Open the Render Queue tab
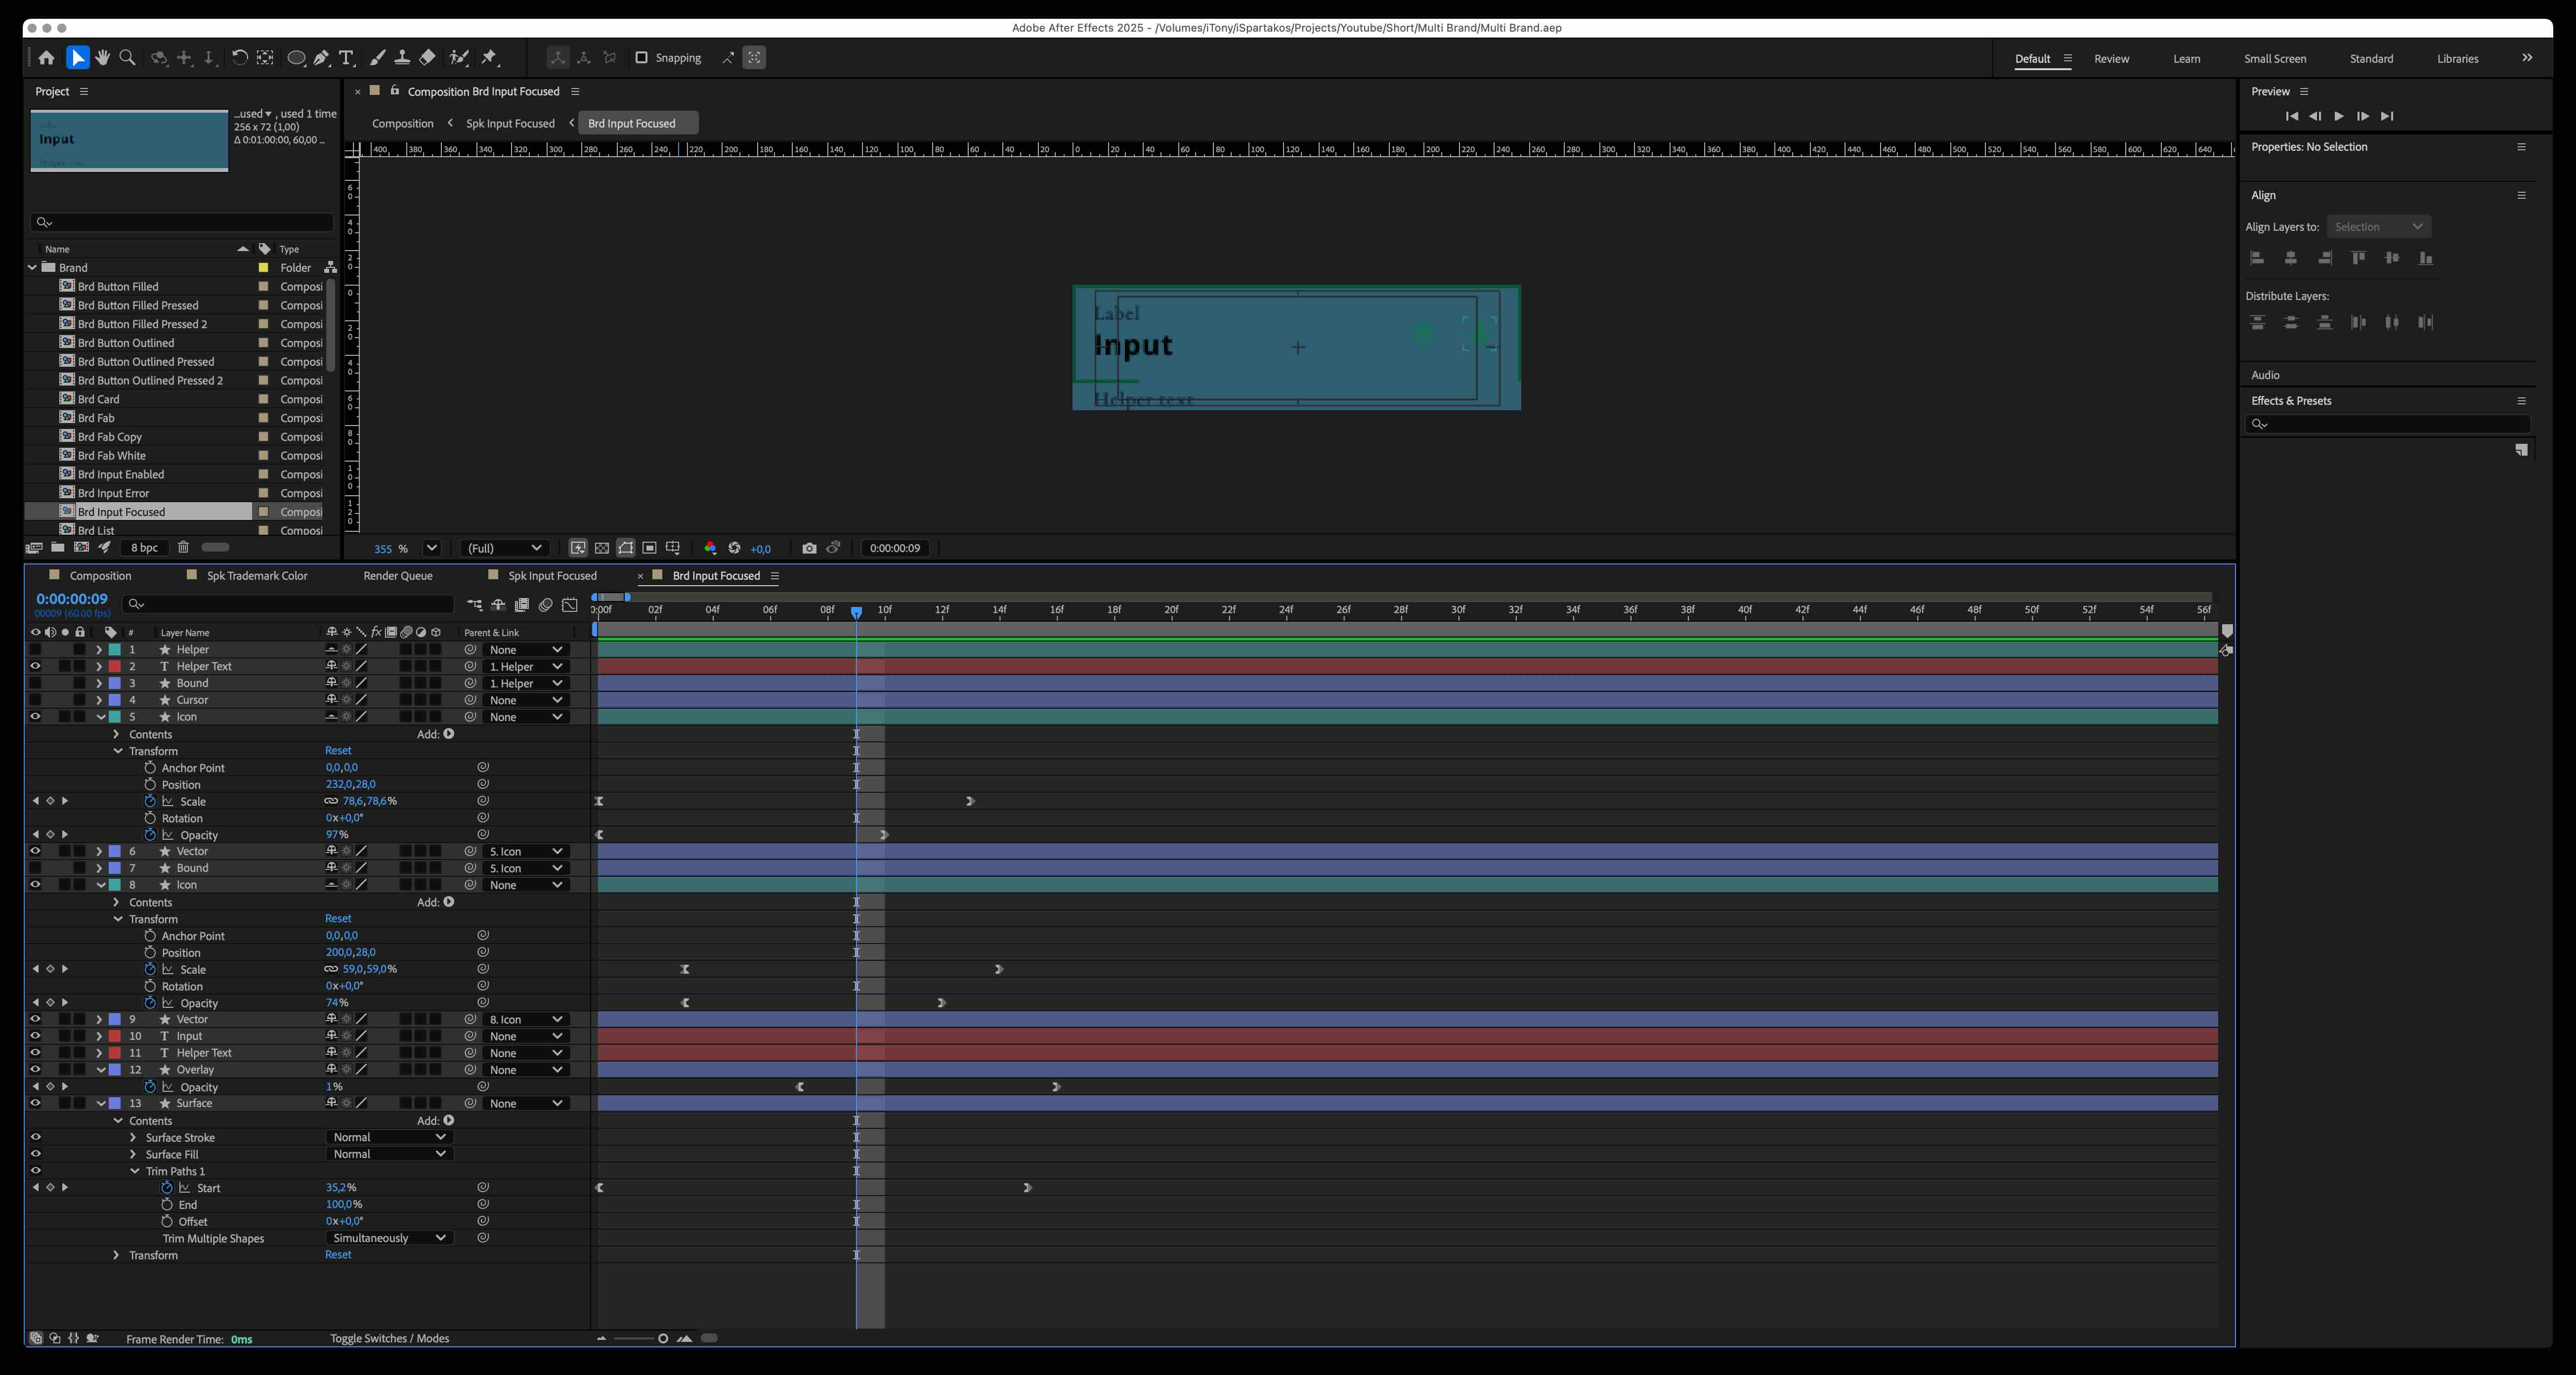Viewport: 2576px width, 1375px height. [x=398, y=576]
